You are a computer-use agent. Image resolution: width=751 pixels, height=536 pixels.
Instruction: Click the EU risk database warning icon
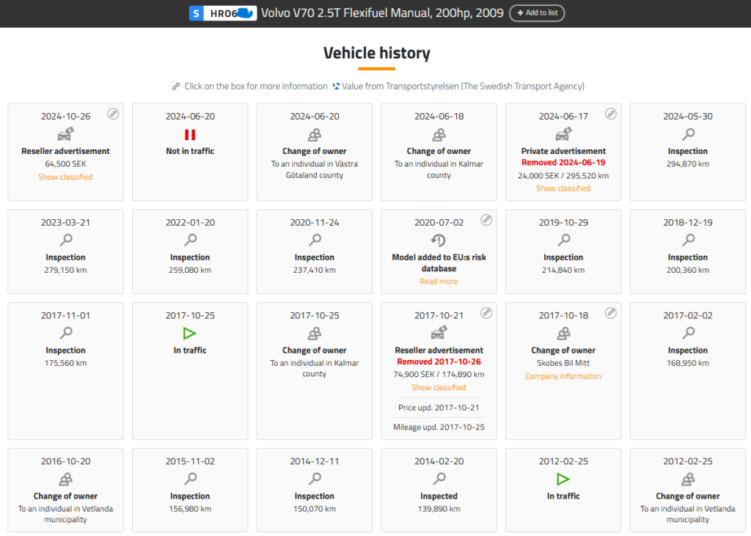[439, 241]
